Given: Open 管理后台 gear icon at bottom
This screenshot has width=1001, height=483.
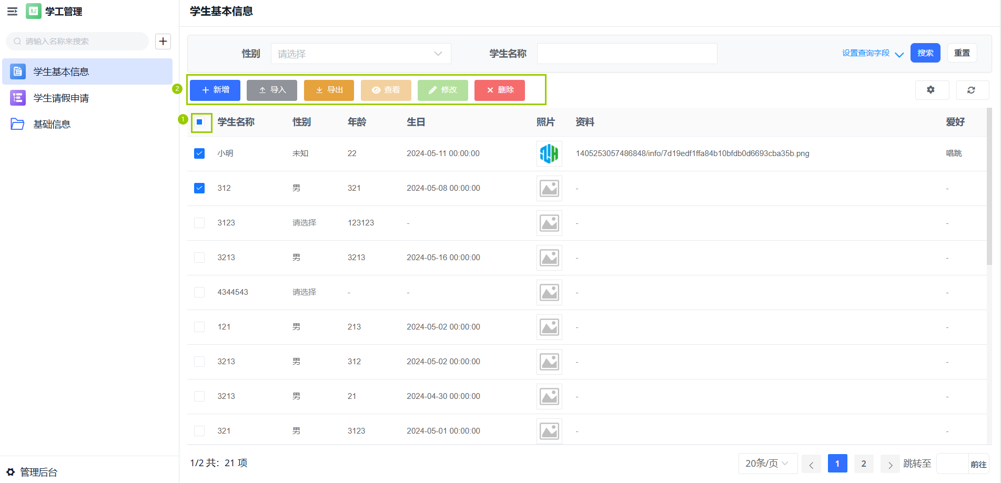Looking at the screenshot, I should [x=11, y=472].
